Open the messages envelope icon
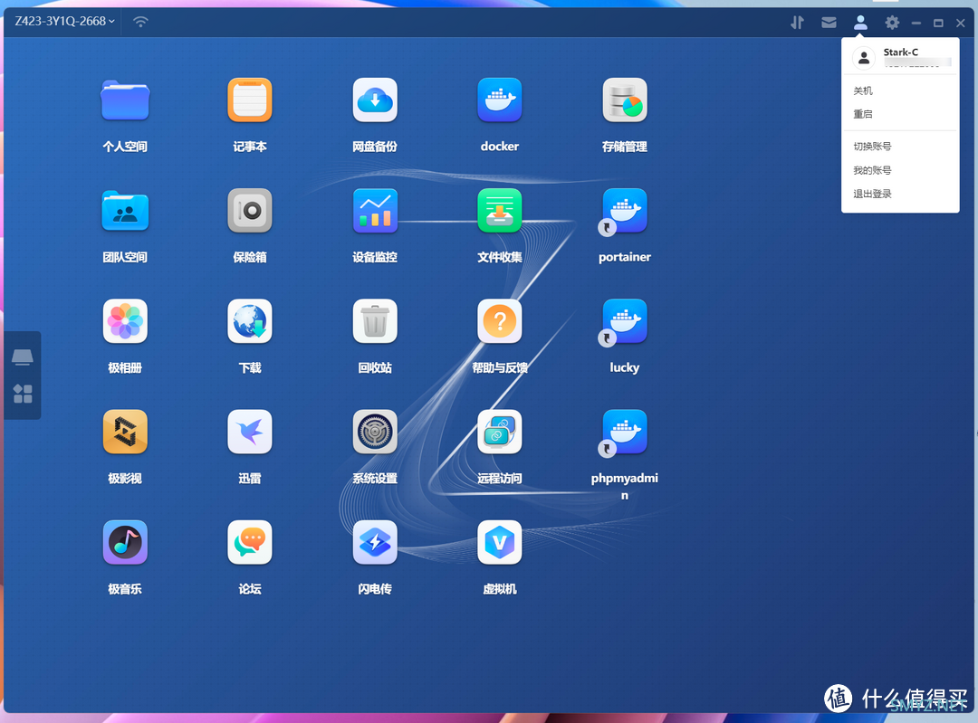Screen dimensions: 978x723 click(x=829, y=23)
